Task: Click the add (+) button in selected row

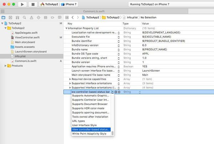Action: (x=116, y=92)
